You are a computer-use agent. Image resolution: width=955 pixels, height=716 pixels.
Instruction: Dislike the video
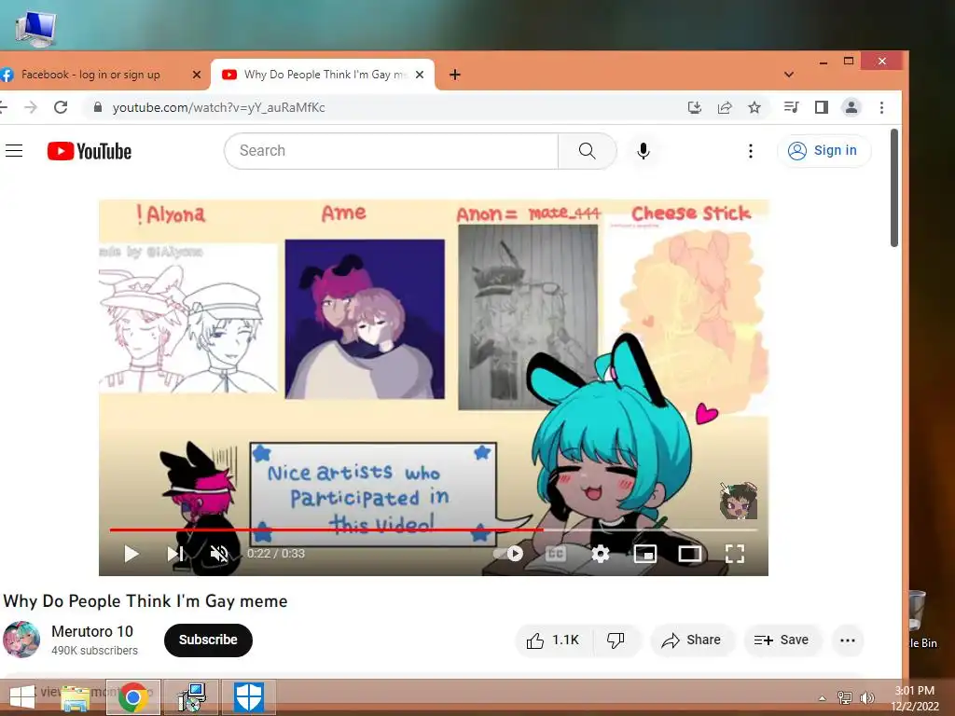(x=616, y=640)
